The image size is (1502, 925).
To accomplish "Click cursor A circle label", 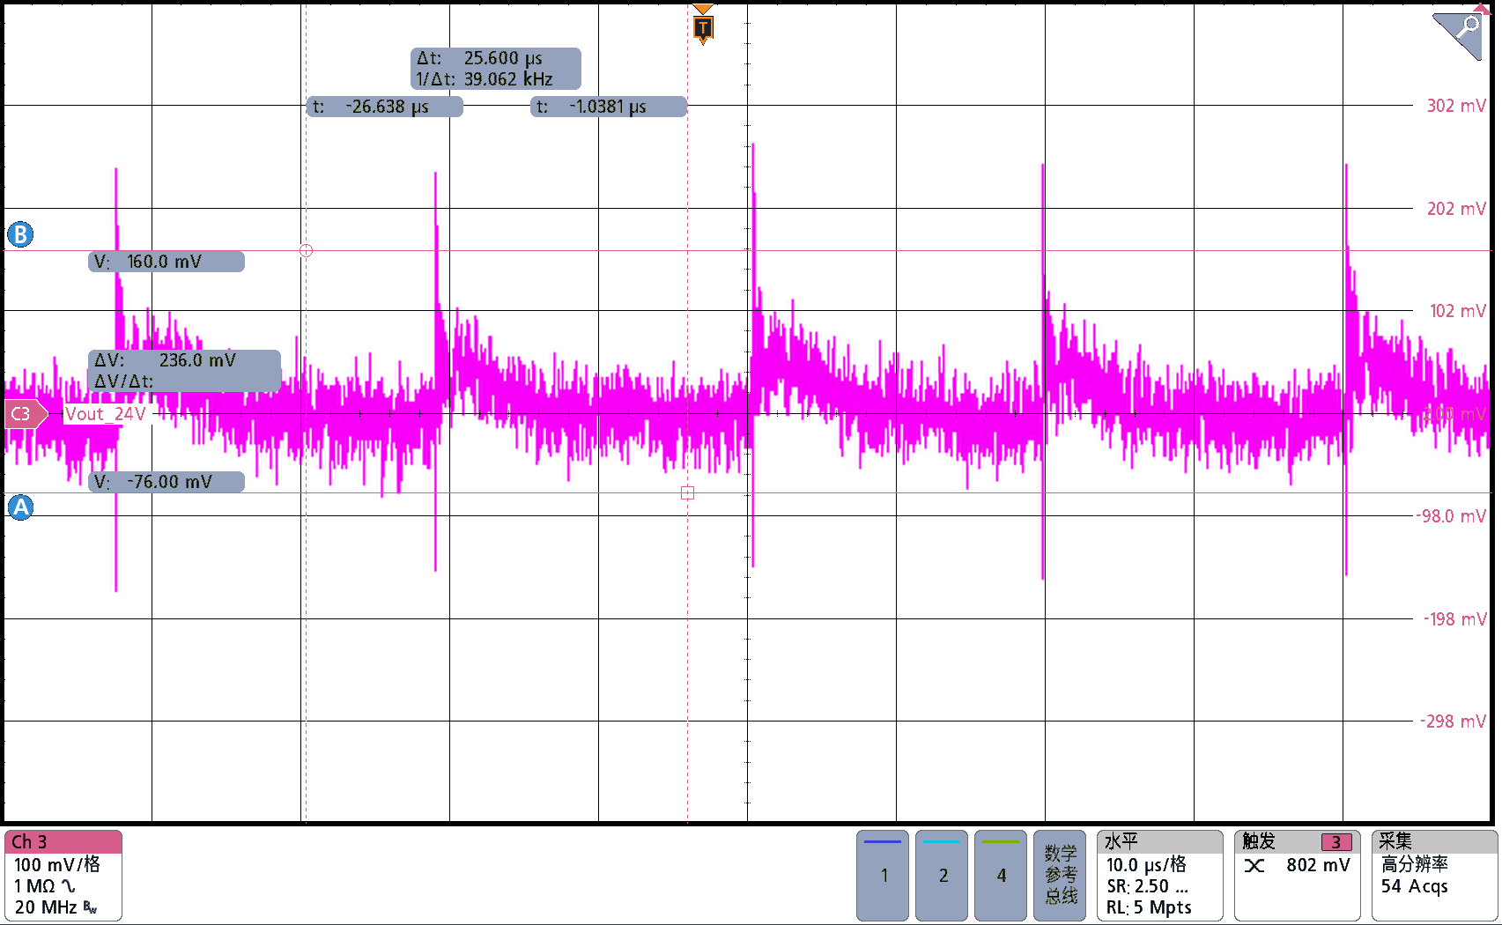I will click(x=20, y=507).
